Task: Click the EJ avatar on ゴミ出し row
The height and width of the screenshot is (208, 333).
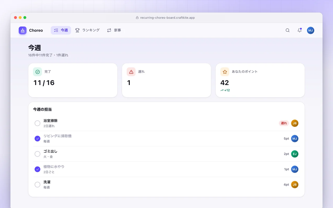Action: click(x=295, y=154)
